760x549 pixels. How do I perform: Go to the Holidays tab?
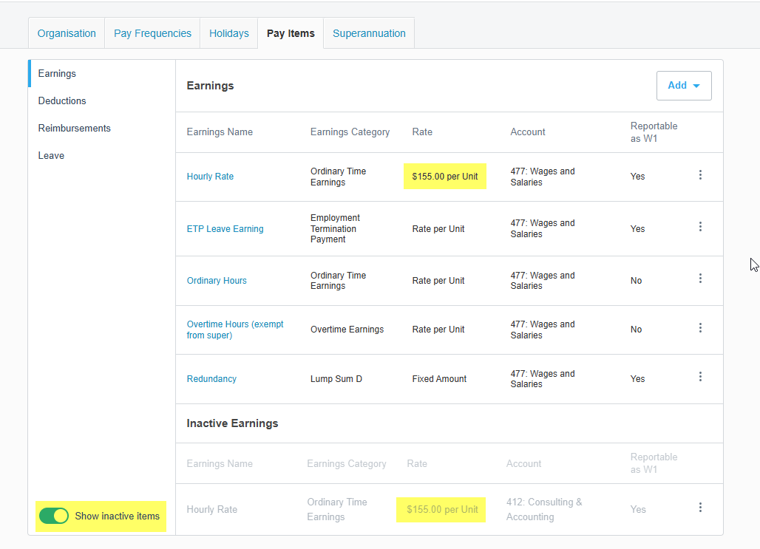228,33
